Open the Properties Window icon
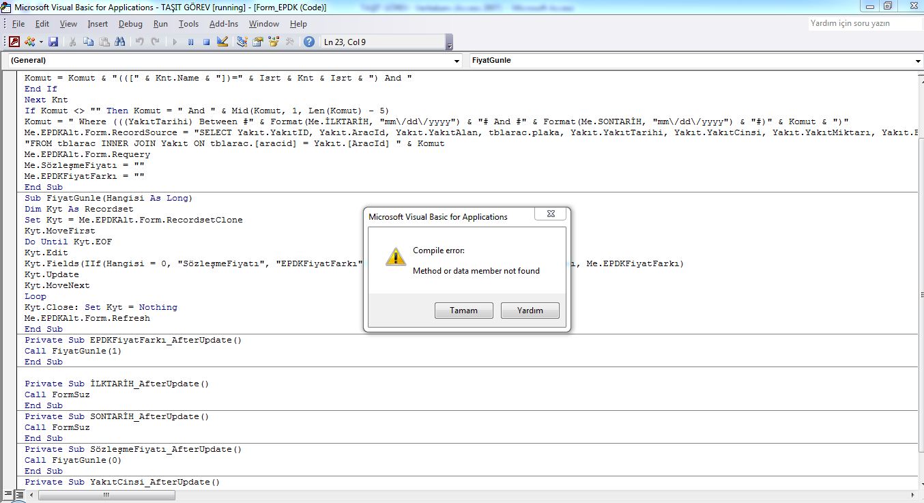The image size is (924, 503). pyautogui.click(x=258, y=42)
